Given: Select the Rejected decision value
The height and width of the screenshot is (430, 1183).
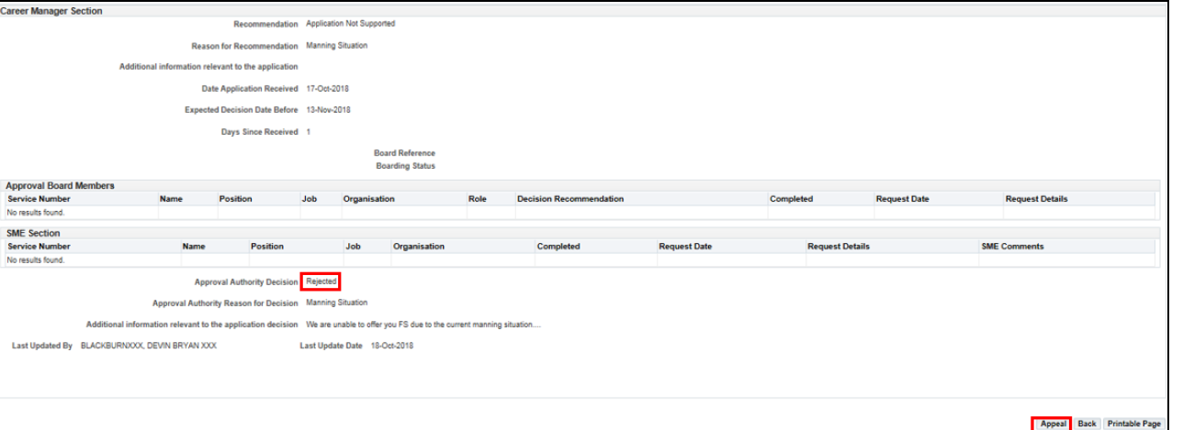Looking at the screenshot, I should pos(321,281).
